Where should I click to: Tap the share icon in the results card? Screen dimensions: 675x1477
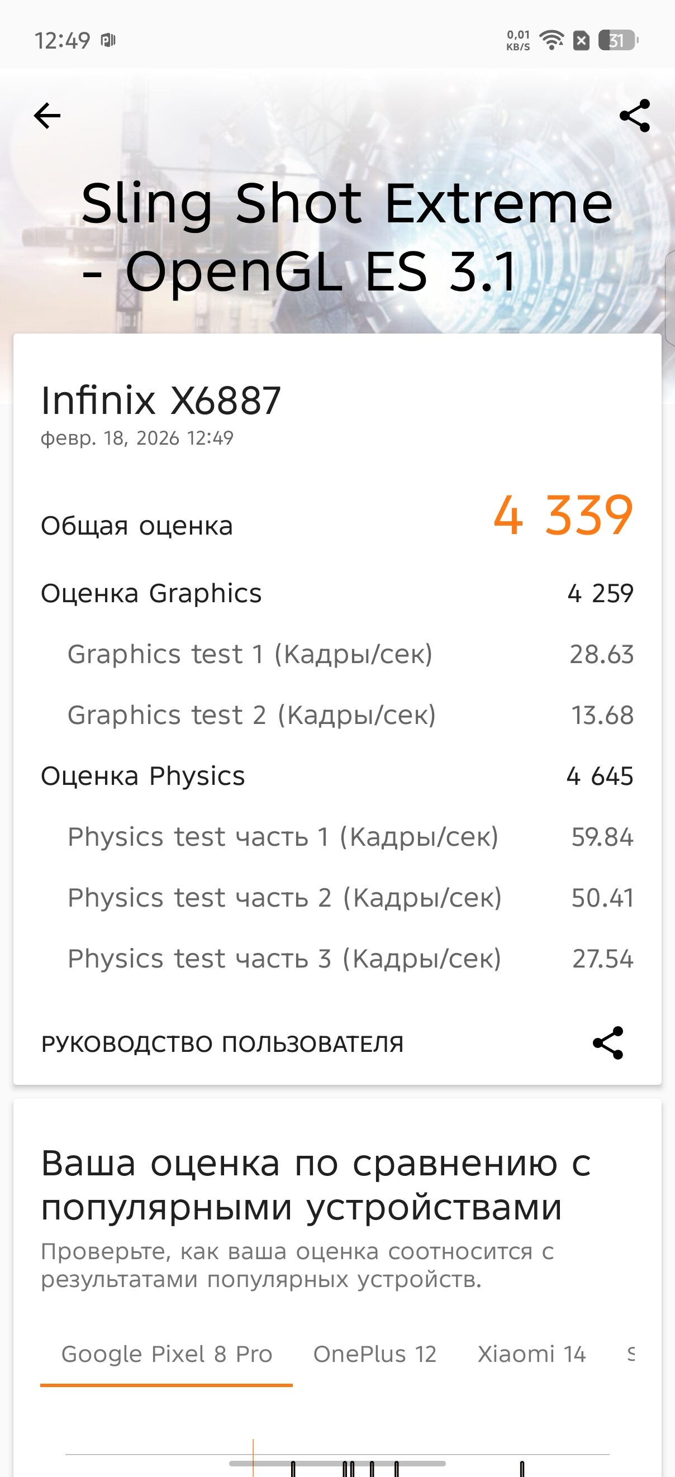tap(608, 1042)
